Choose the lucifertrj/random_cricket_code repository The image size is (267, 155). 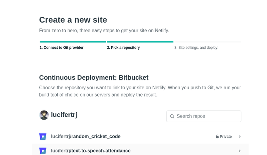pos(86,137)
